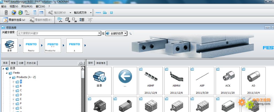Click the blue back arrow tile

click(125, 81)
